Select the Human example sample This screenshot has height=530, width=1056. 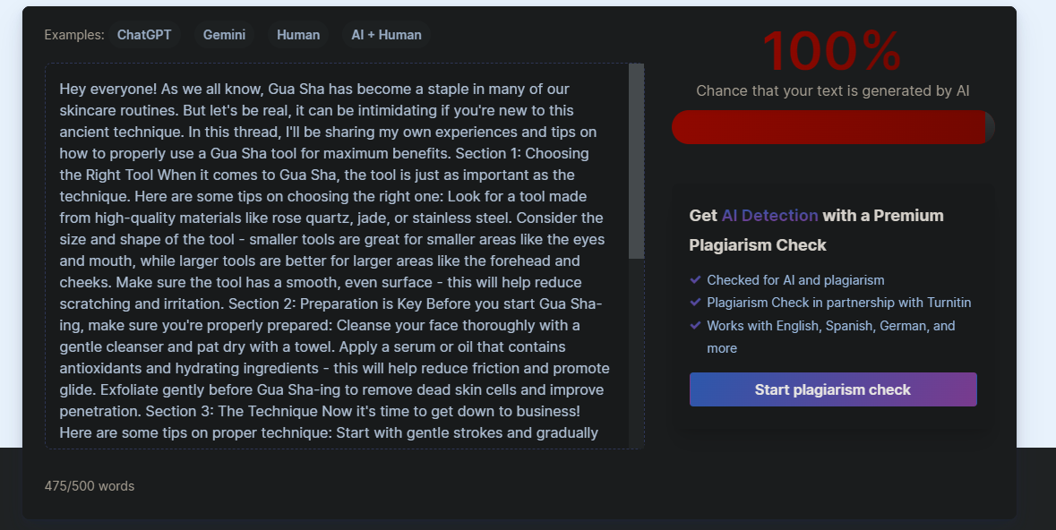coord(298,35)
